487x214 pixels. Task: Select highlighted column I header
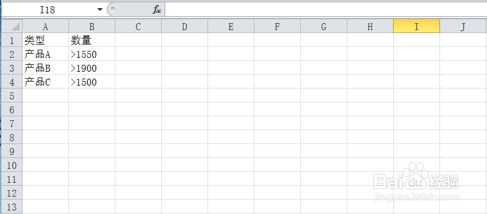(x=416, y=26)
